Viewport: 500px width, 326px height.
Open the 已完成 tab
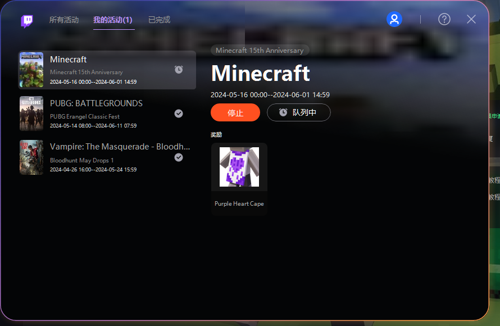click(x=160, y=20)
